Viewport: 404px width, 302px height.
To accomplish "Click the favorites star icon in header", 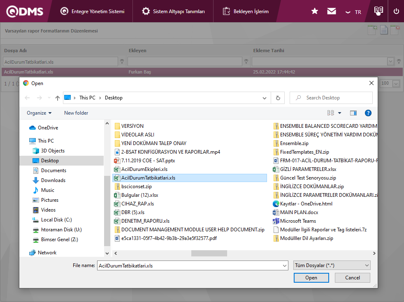I will pos(315,12).
